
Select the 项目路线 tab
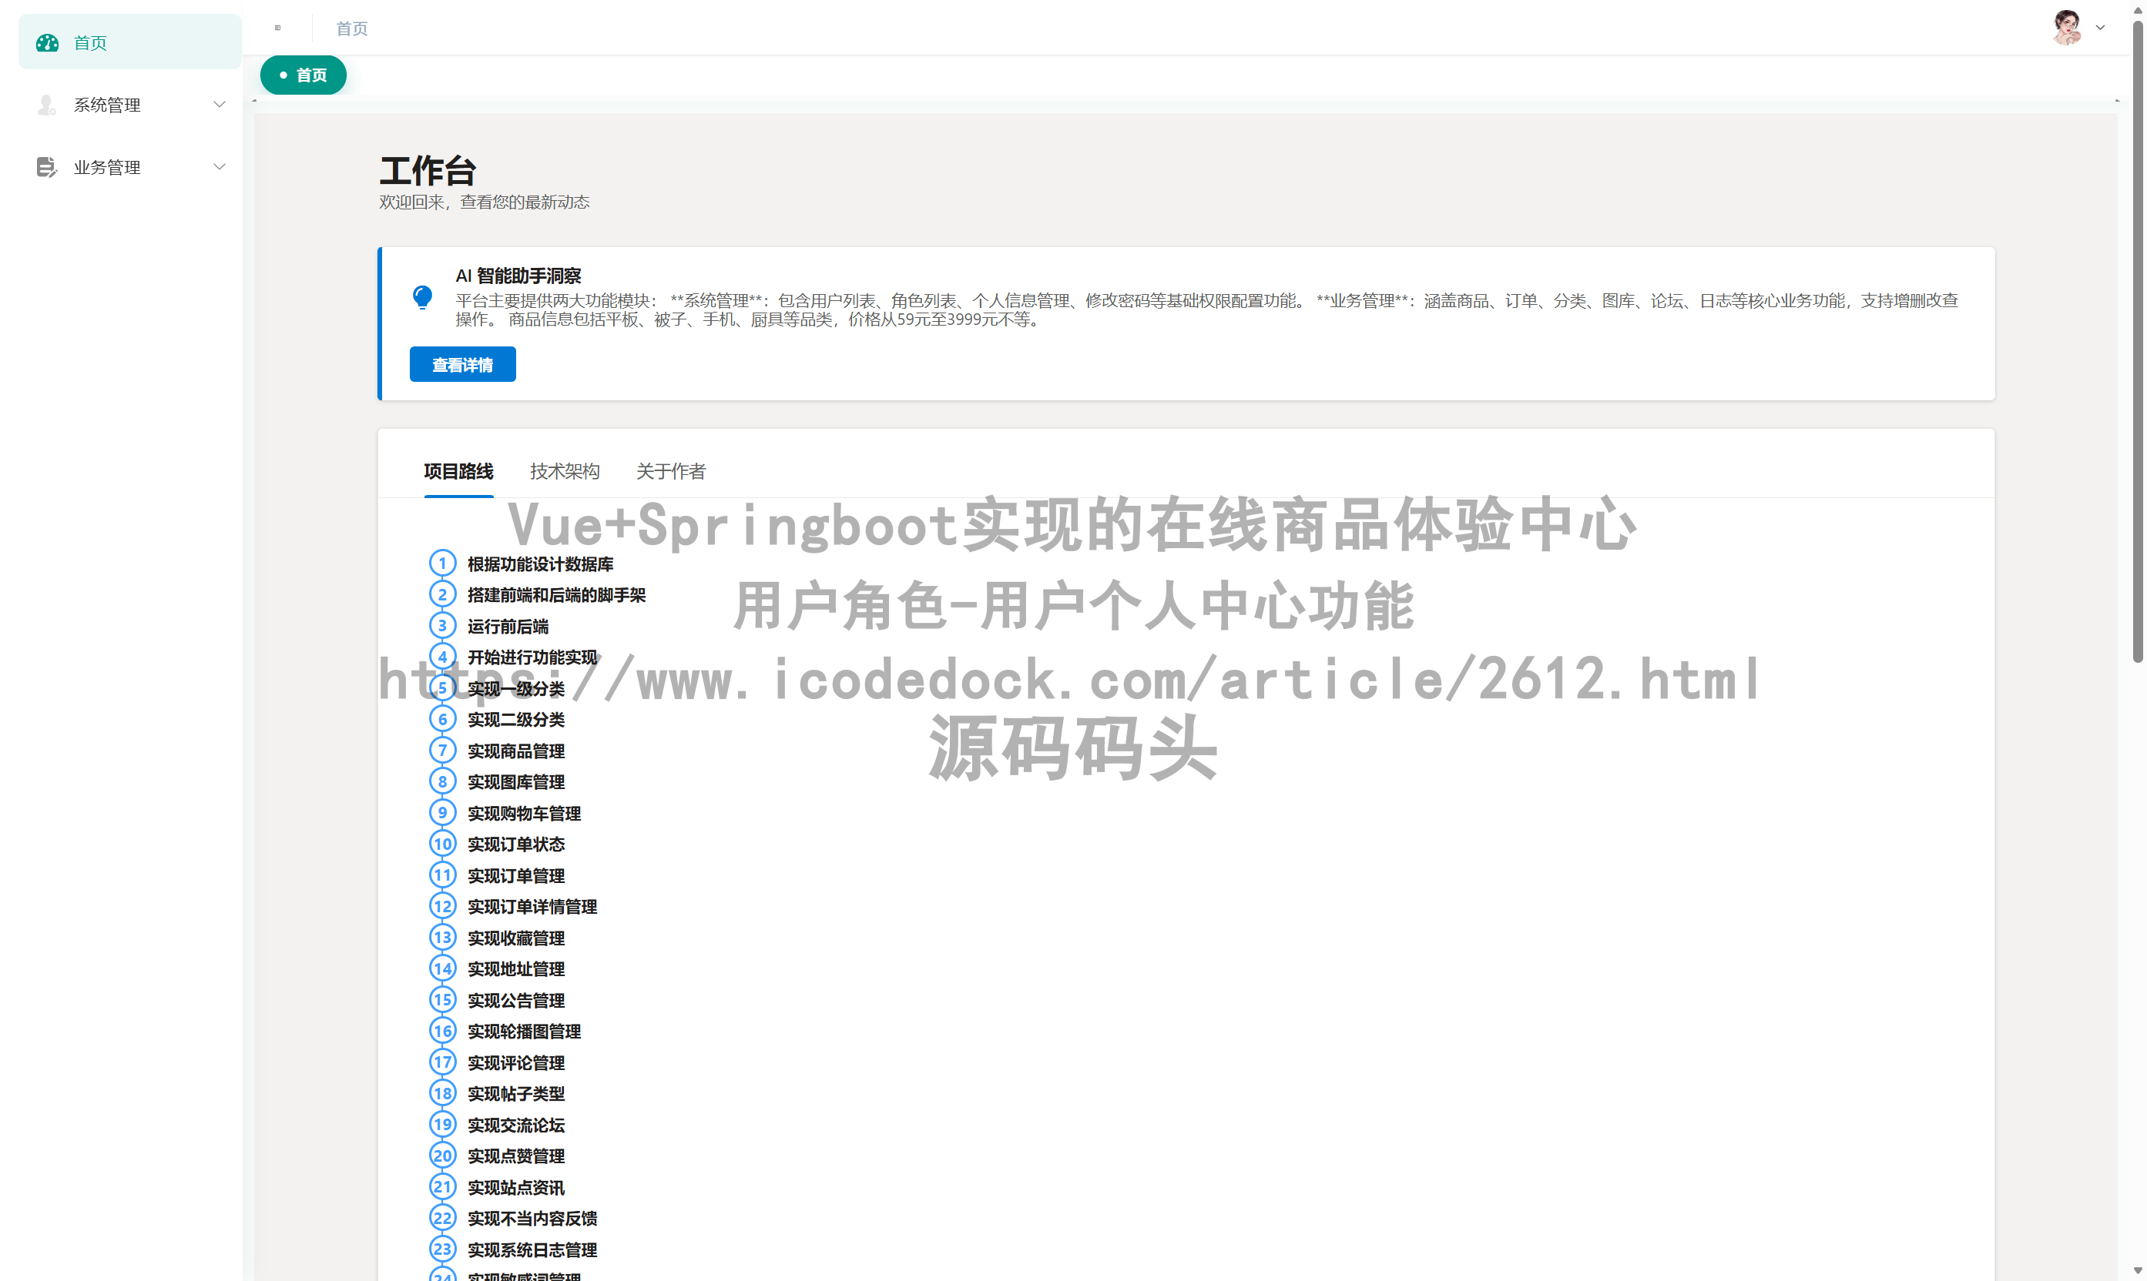coord(458,471)
